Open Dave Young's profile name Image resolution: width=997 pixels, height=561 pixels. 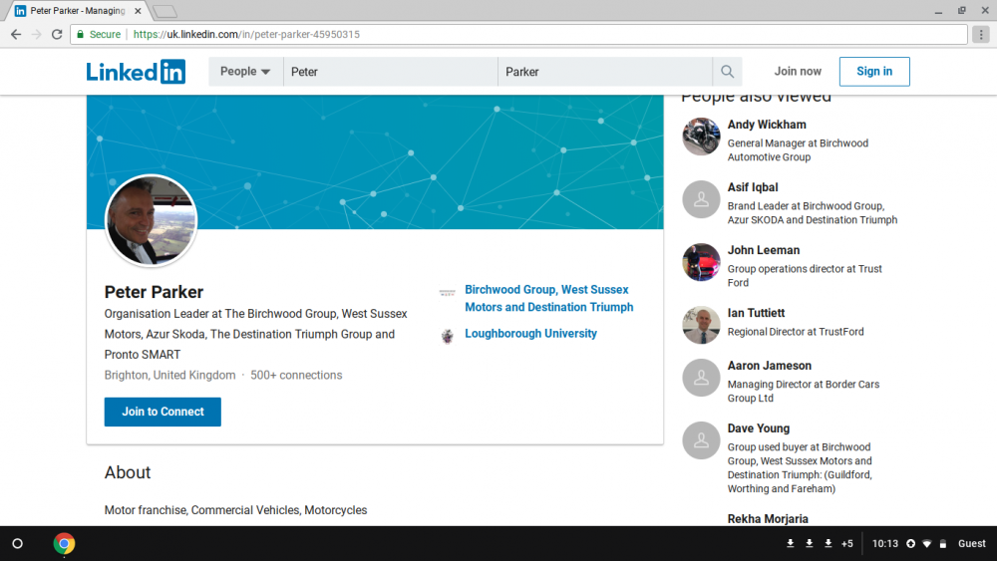759,428
